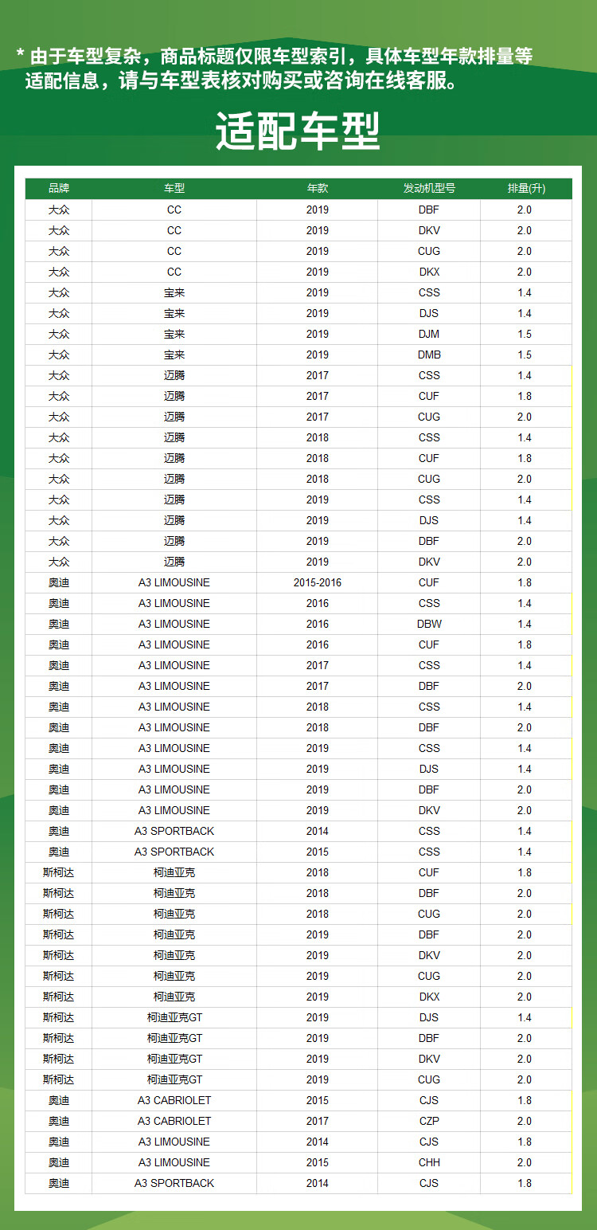Select A3 LIMOUSINE cell in the DBW row
The image size is (597, 1230).
click(174, 624)
